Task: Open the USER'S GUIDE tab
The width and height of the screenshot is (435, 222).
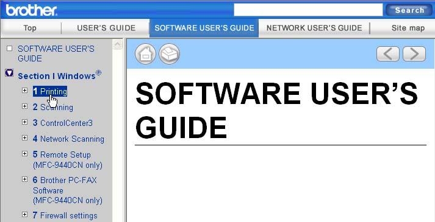Action: point(106,28)
